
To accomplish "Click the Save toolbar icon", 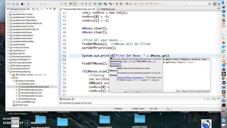I will pyautogui.click(x=13, y=4).
